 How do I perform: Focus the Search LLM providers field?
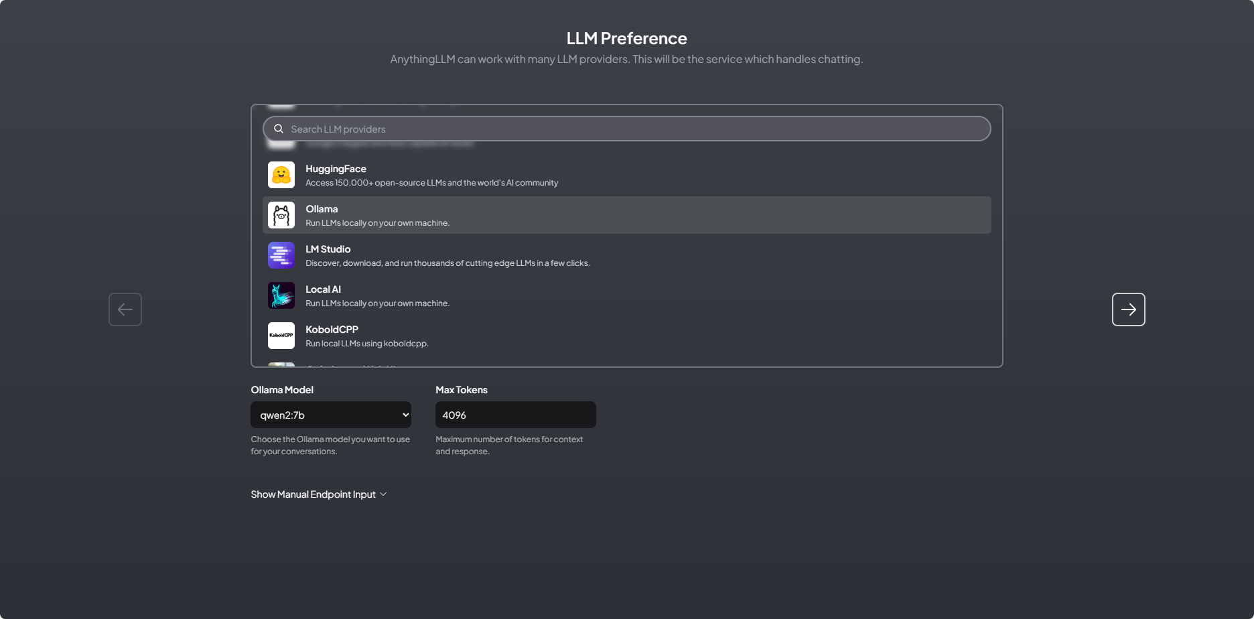pos(630,129)
